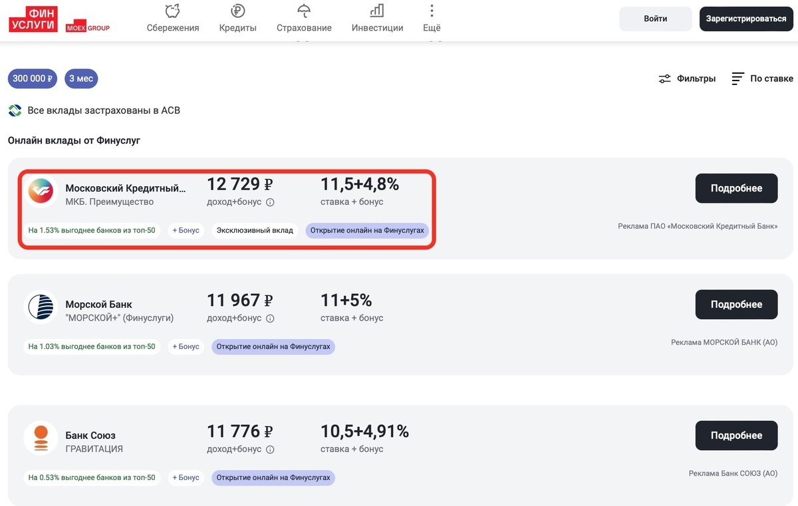798x506 pixels.
Task: Open the Финуслуги logo home link
Action: click(33, 19)
